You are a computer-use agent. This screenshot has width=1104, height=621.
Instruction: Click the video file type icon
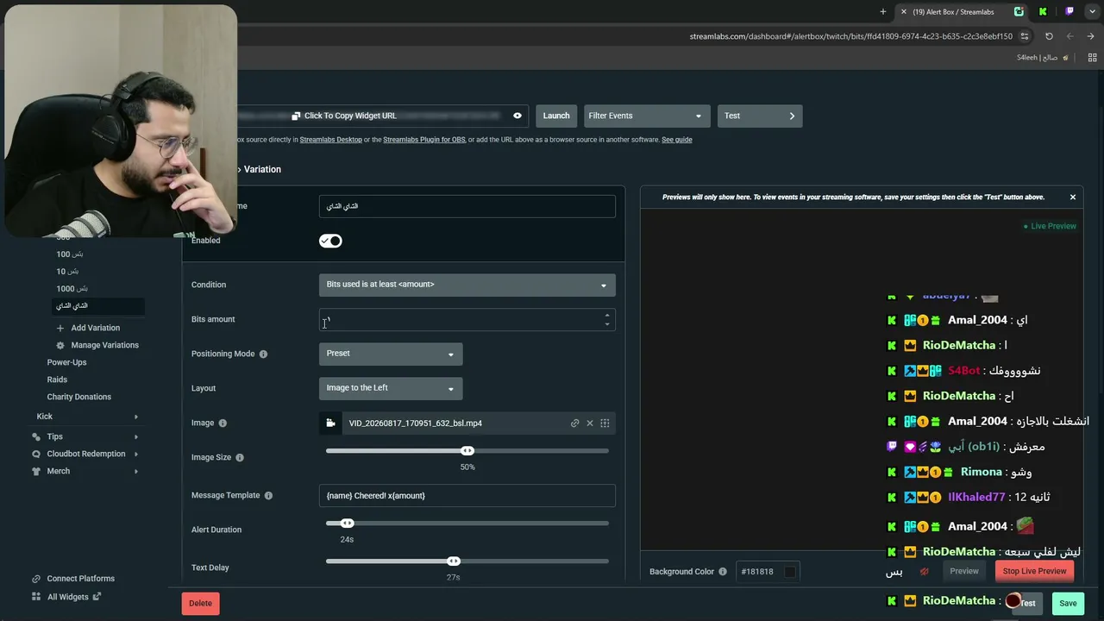pyautogui.click(x=330, y=423)
